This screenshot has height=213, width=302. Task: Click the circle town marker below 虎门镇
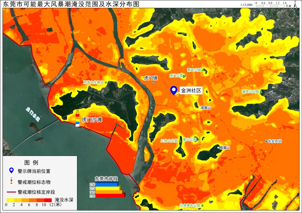pos(153,83)
